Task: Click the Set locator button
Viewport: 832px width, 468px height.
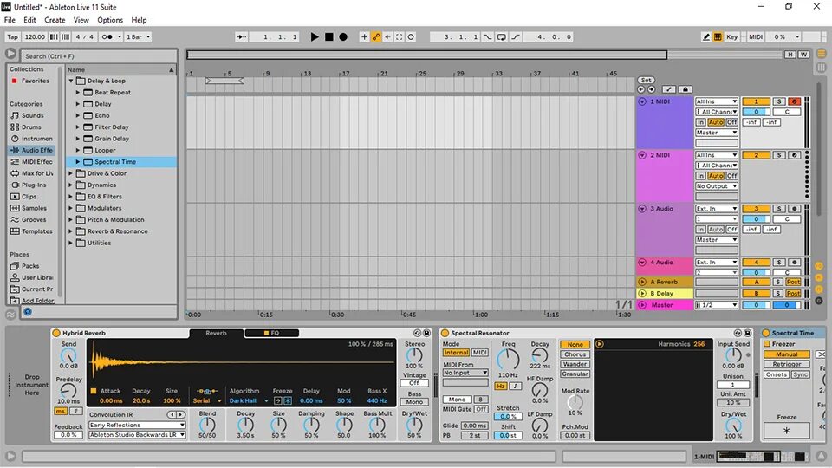Action: 646,80
